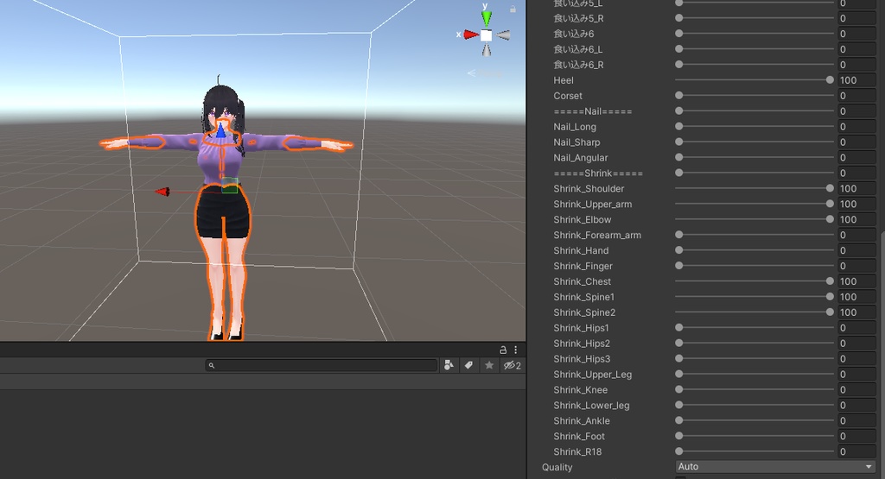
Task: Click the red X axis cone on scene gizmo
Action: click(471, 35)
